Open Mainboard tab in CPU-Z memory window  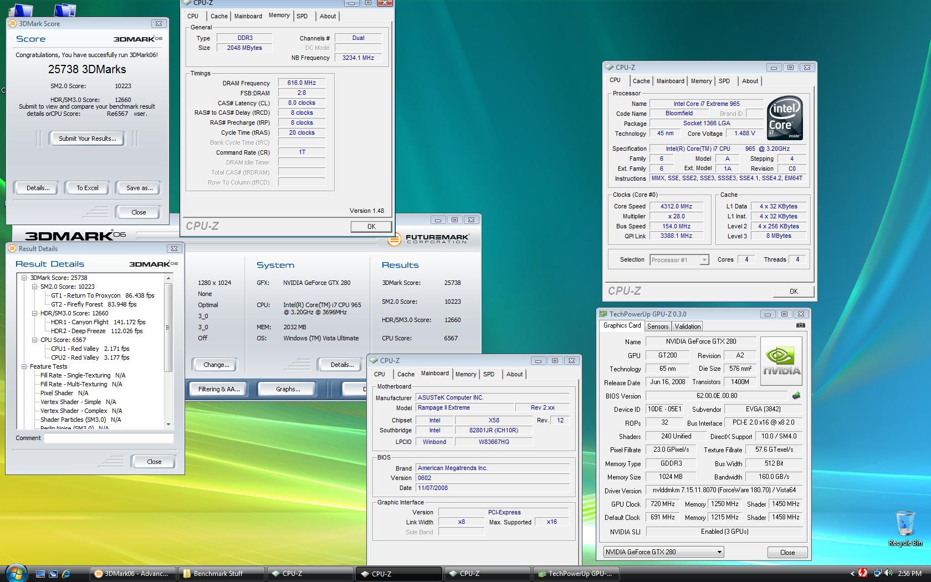pos(248,16)
